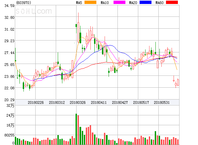Click the MA10 legend label
This screenshot has width=198, height=145.
[x=105, y=3]
